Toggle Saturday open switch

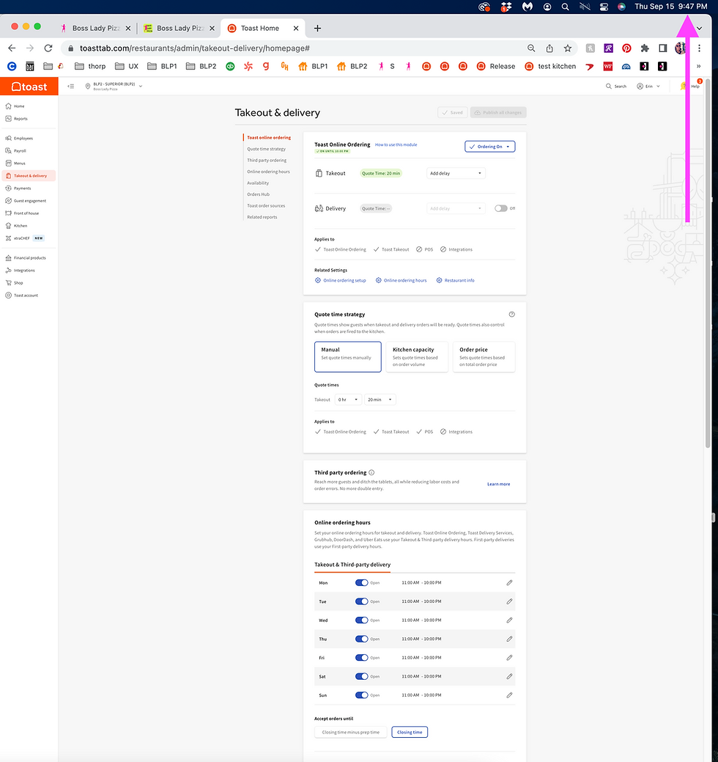pyautogui.click(x=362, y=676)
